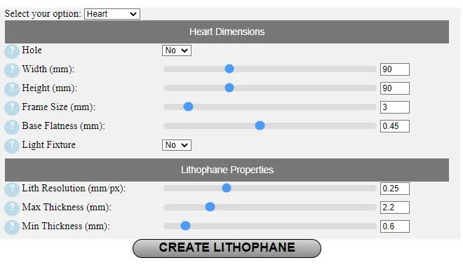Click the Width slider handle

pos(229,69)
